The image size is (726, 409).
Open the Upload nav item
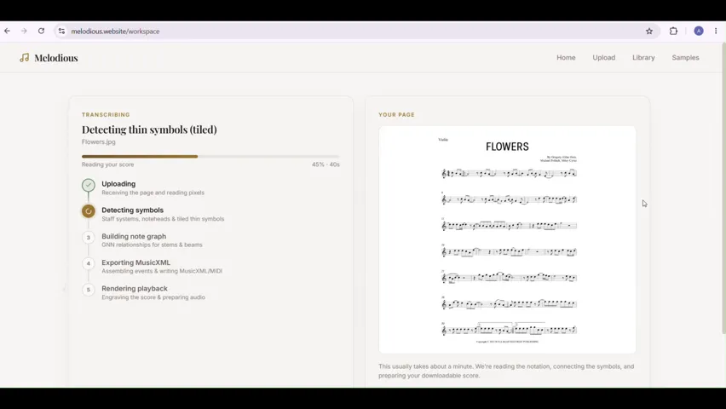point(604,57)
